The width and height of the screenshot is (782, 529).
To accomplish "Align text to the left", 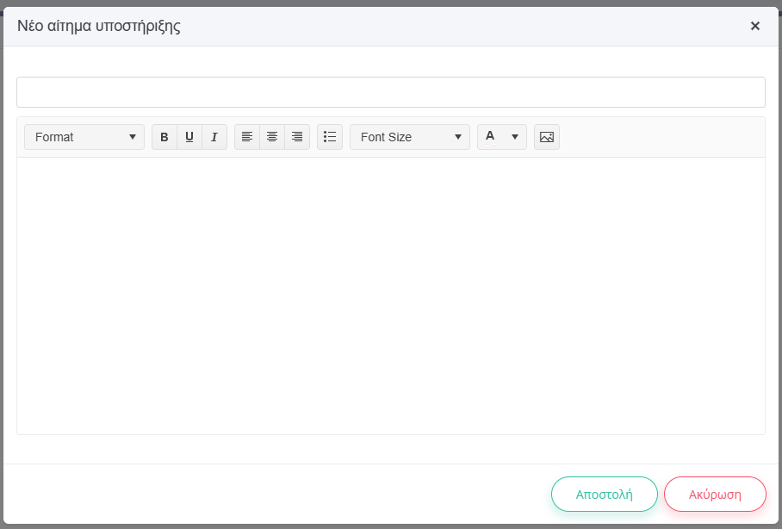I will [x=247, y=137].
